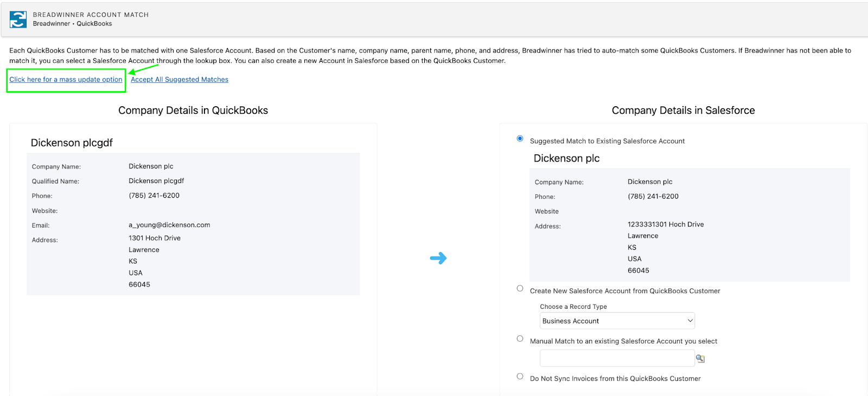
Task: Click the QuickBooks phone (785) 241-6200
Action: coord(154,196)
